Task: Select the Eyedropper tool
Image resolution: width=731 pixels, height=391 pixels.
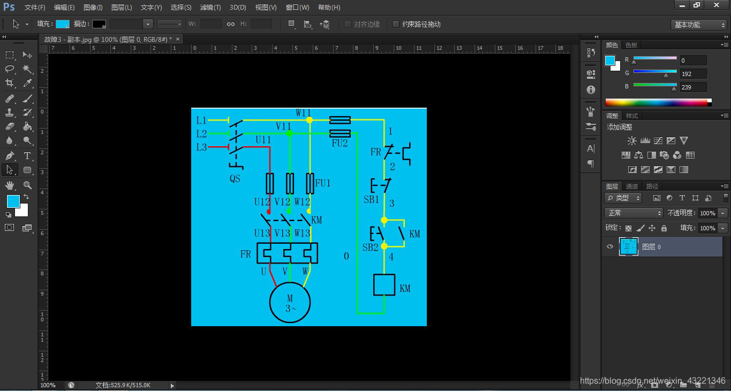Action: (27, 83)
